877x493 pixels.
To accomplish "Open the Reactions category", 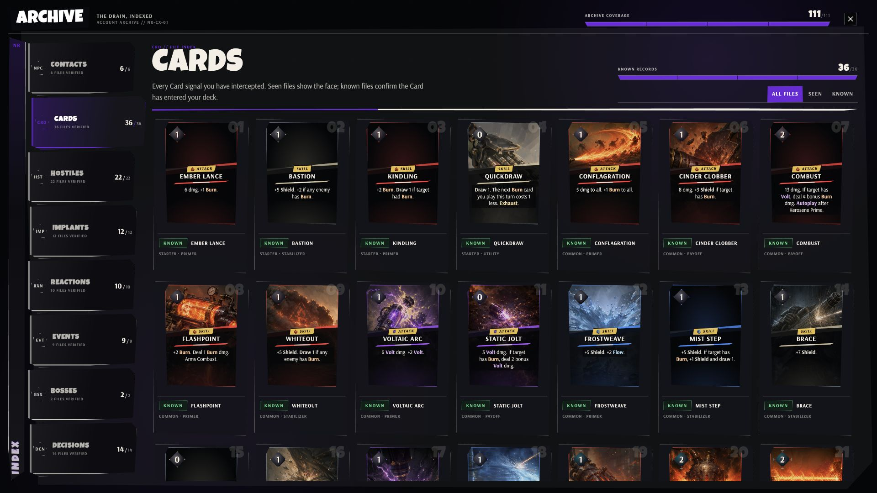I will (82, 286).
